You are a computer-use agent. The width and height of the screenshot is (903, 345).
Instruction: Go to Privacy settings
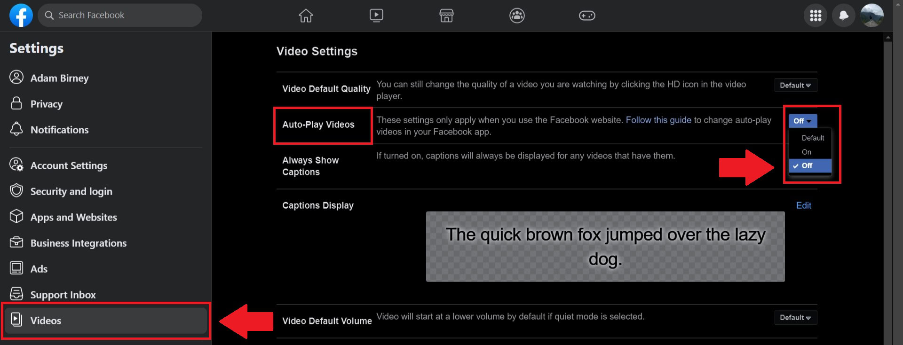(106, 103)
